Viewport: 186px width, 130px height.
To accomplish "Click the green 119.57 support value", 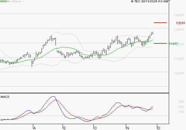I will (174, 44).
